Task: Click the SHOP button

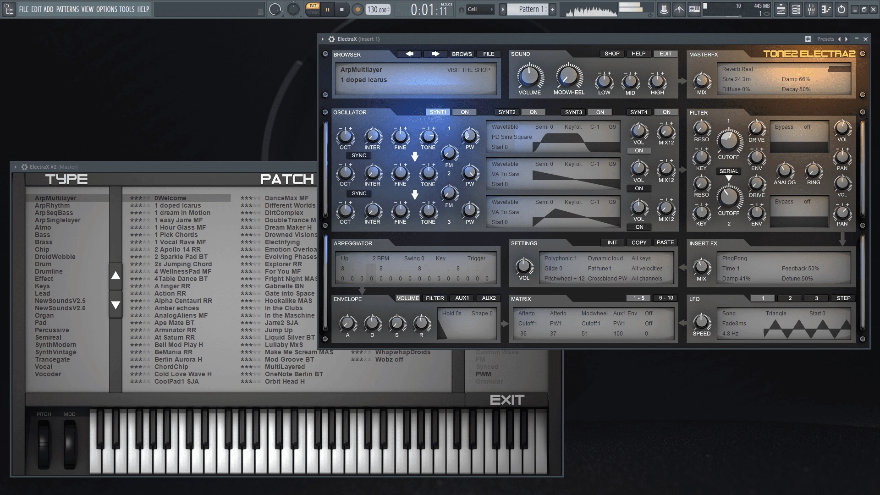Action: 612,54
